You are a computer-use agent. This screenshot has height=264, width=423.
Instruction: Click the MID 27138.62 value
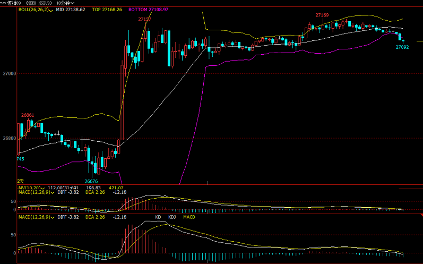pyautogui.click(x=71, y=10)
